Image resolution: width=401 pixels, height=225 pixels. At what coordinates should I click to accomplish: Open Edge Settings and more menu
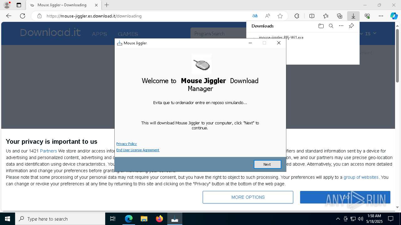pyautogui.click(x=381, y=16)
